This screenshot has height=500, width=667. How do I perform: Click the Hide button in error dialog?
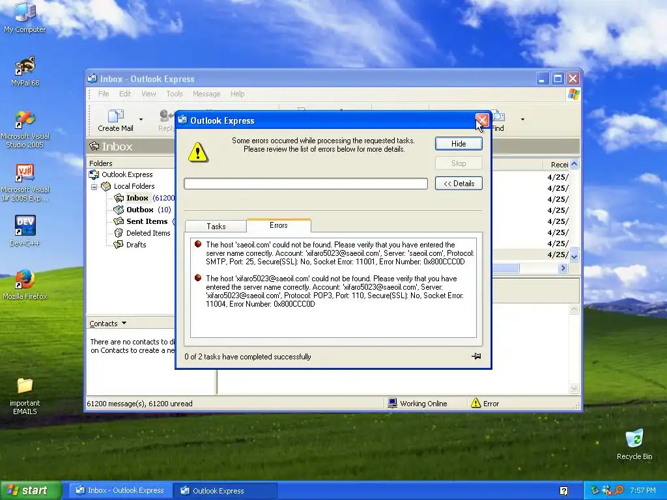tap(459, 144)
